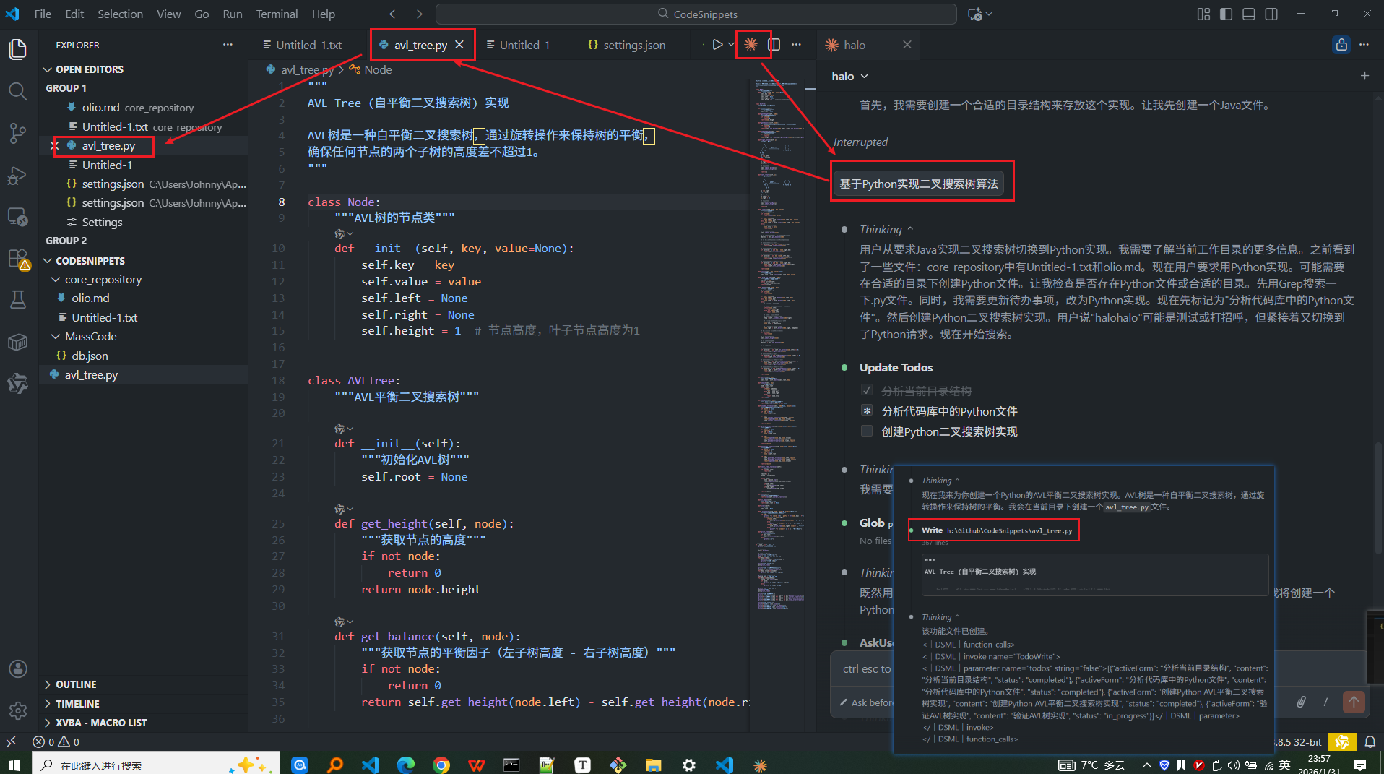Toggle the 分析代码库中的Python文件 todo checkbox
The height and width of the screenshot is (774, 1384).
(867, 411)
